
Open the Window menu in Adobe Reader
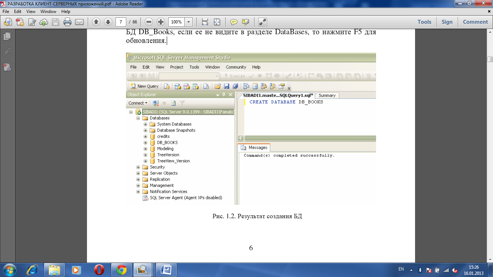coord(48,12)
